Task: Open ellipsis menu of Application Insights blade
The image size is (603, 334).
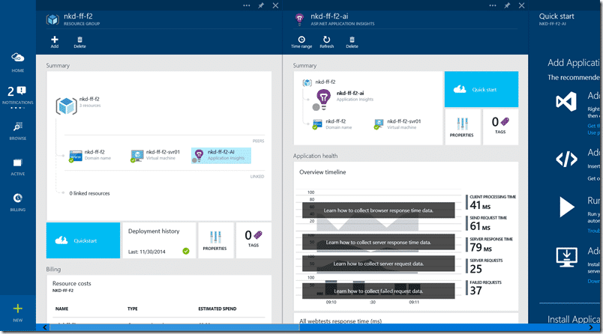Action: (493, 5)
